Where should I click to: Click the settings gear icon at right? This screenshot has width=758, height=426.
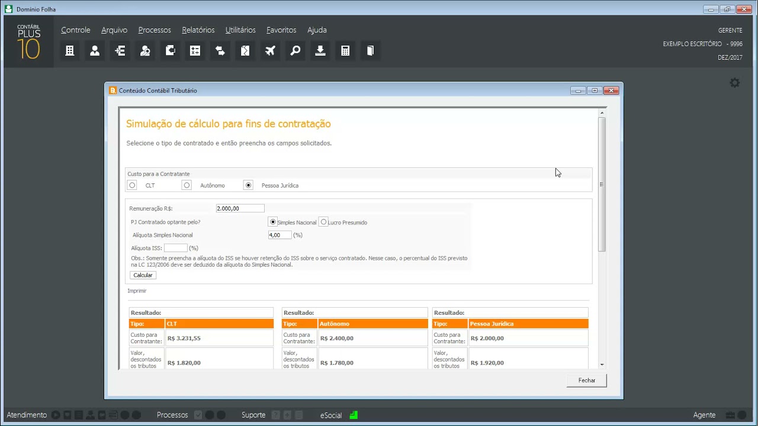pyautogui.click(x=735, y=83)
